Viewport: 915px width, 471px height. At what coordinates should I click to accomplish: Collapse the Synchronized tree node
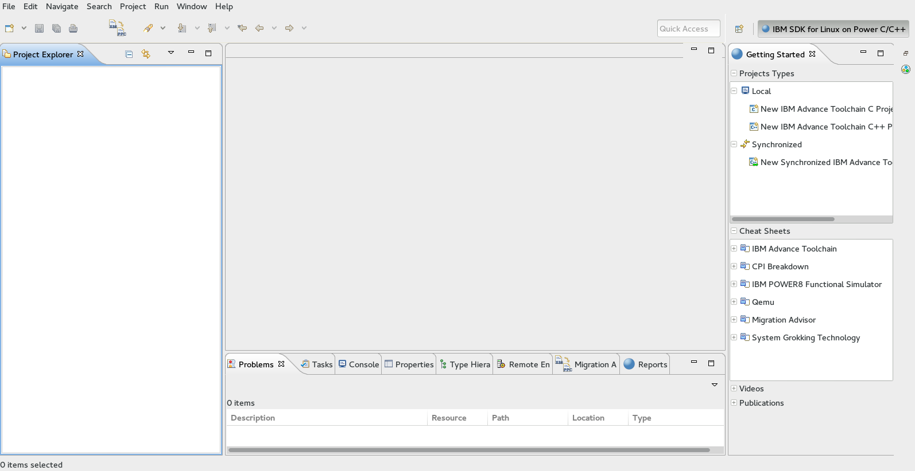[x=734, y=144]
